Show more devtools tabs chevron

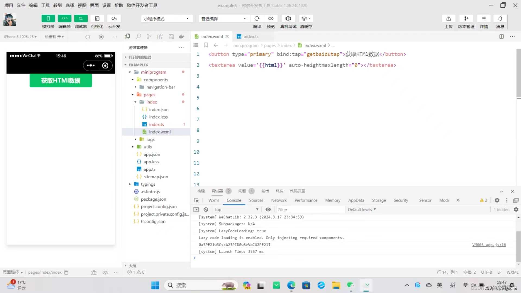point(458,200)
